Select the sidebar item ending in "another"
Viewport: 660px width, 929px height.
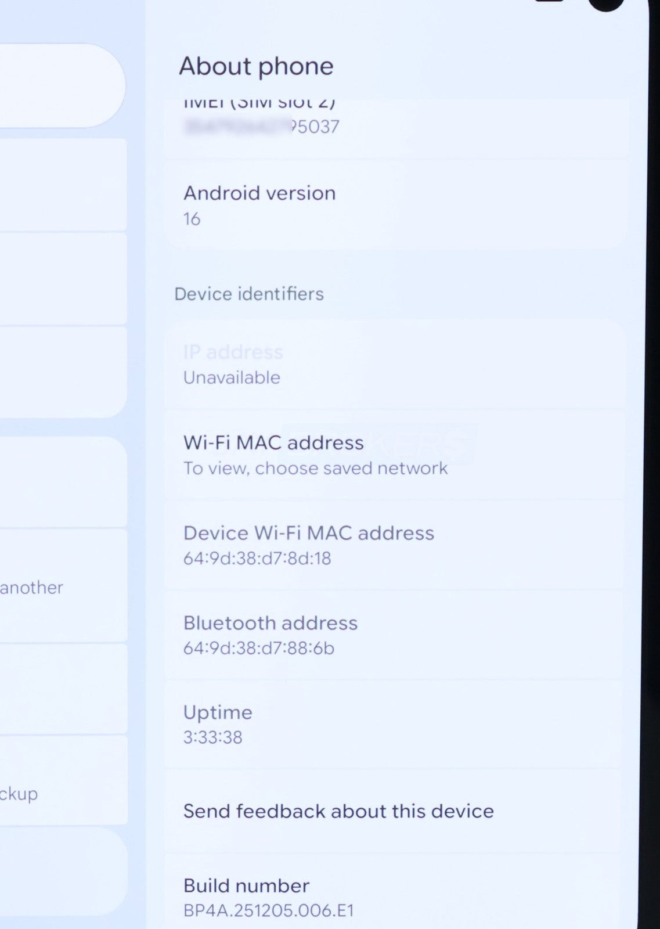(x=58, y=586)
